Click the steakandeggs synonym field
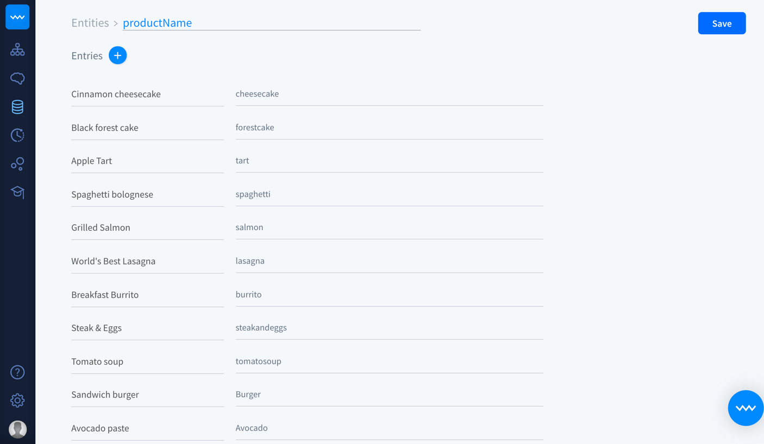The image size is (764, 444). (x=389, y=328)
